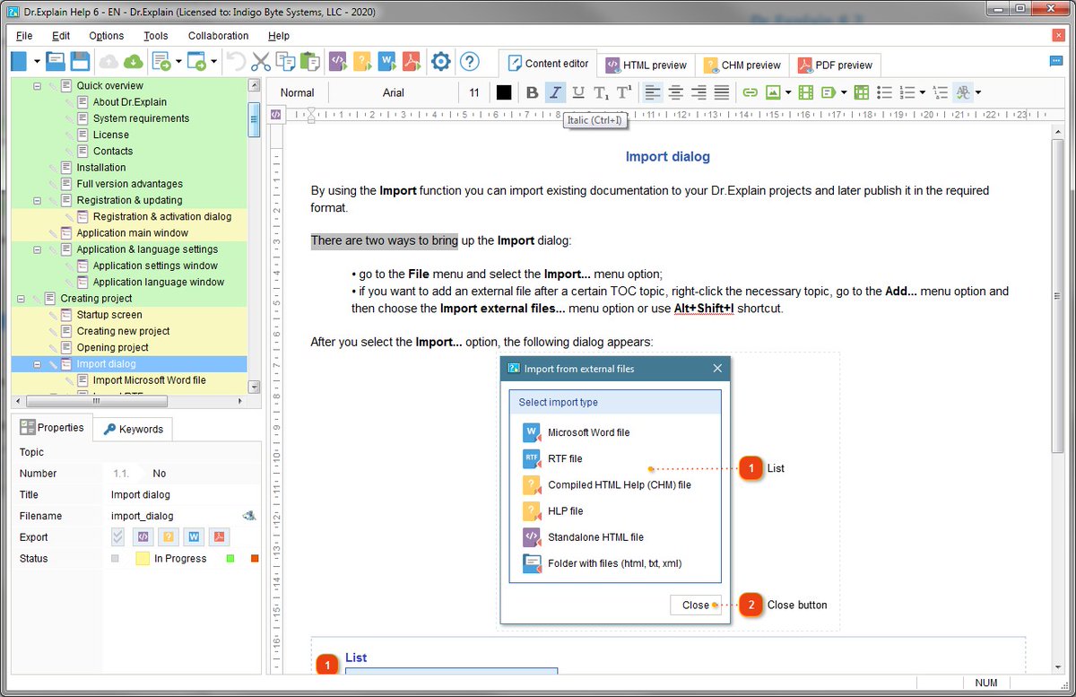Open the black text color swatch

[503, 92]
